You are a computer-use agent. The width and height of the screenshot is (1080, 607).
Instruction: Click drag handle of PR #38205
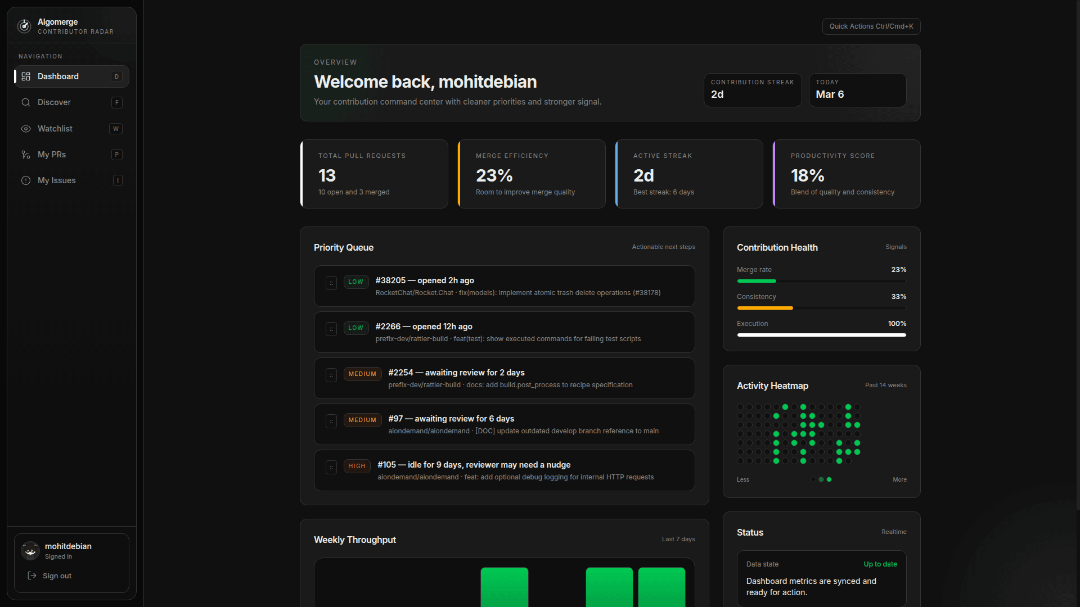[331, 283]
